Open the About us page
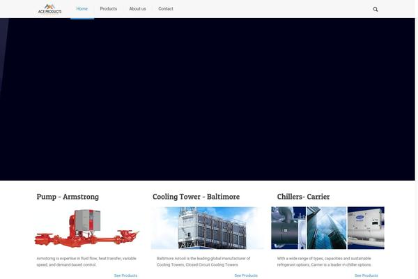The width and height of the screenshot is (418, 279). tap(137, 9)
